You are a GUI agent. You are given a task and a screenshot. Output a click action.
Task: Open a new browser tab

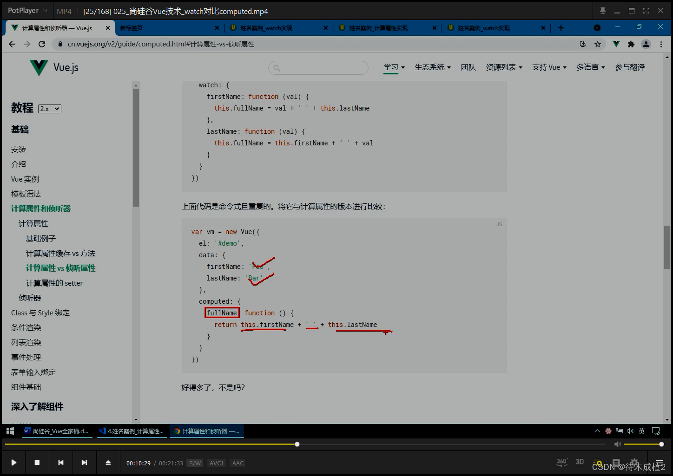[561, 28]
